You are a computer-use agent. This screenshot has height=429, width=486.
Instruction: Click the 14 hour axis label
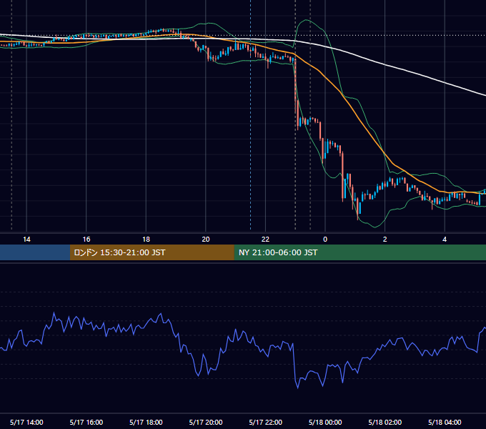[x=26, y=240]
